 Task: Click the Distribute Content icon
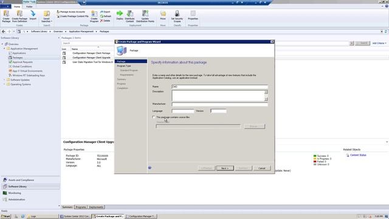coord(129,16)
